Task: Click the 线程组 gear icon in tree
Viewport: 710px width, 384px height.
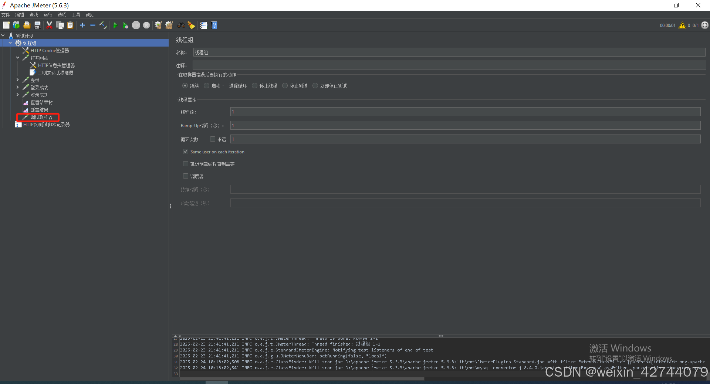Action: (18, 43)
